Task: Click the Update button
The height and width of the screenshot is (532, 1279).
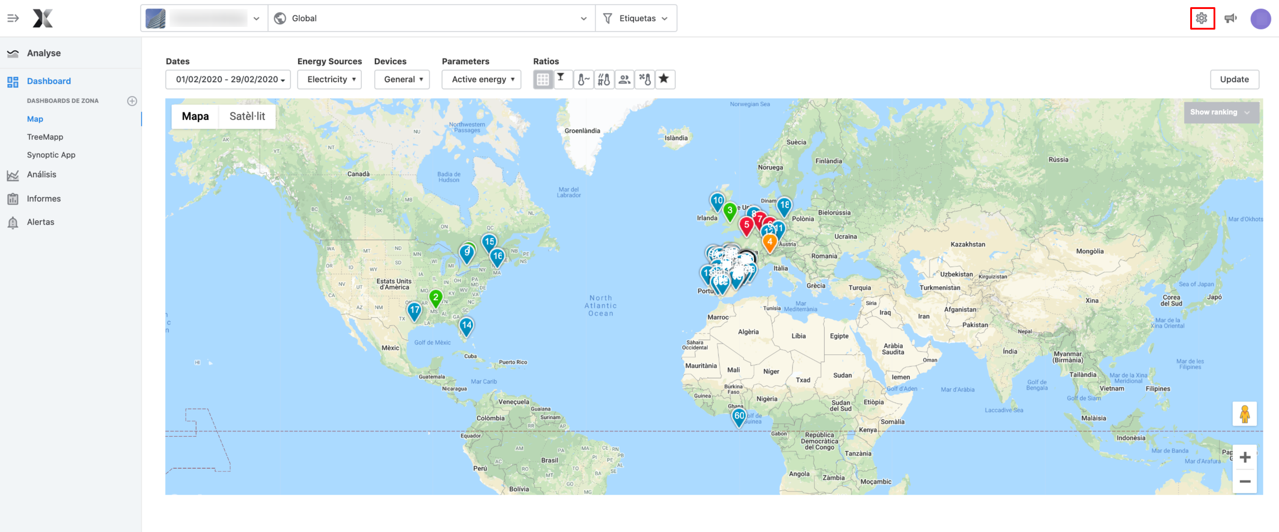Action: [x=1234, y=79]
